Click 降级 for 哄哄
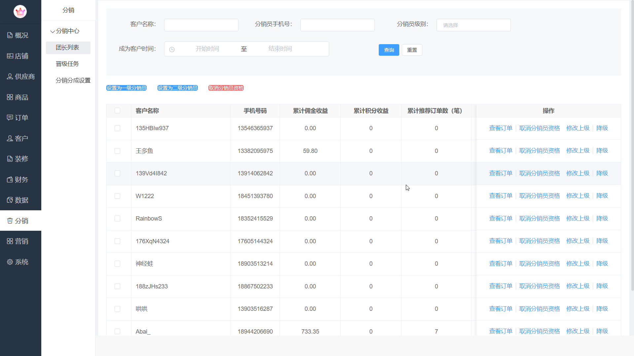This screenshot has width=634, height=356. point(602,309)
